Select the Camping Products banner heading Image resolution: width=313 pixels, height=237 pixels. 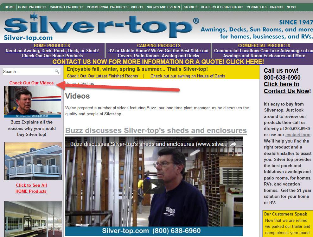point(159,46)
